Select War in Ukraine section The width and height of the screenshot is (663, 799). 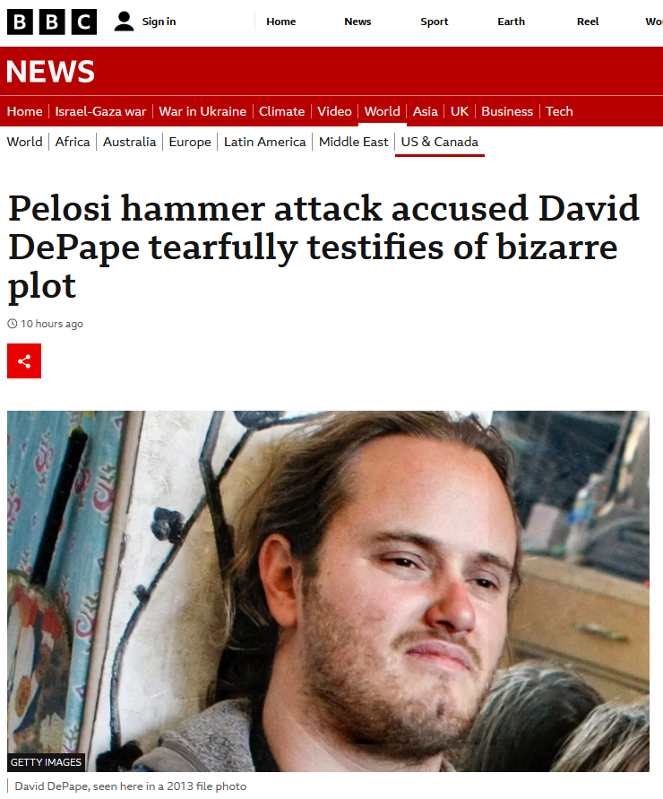tap(202, 111)
